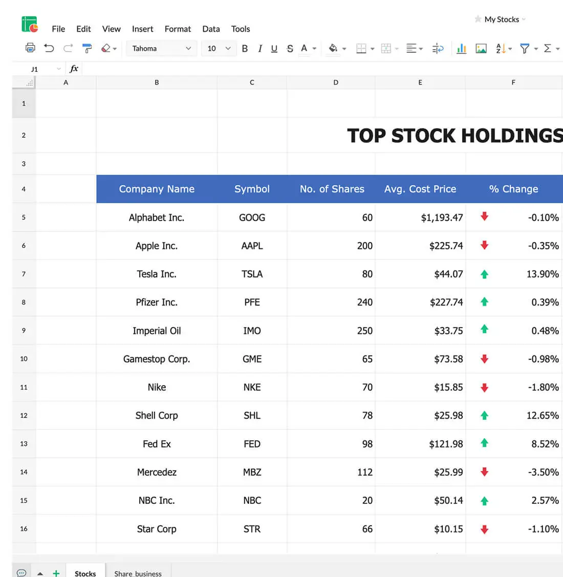563x577 pixels.
Task: Click the My Stocks document title
Action: coord(502,19)
